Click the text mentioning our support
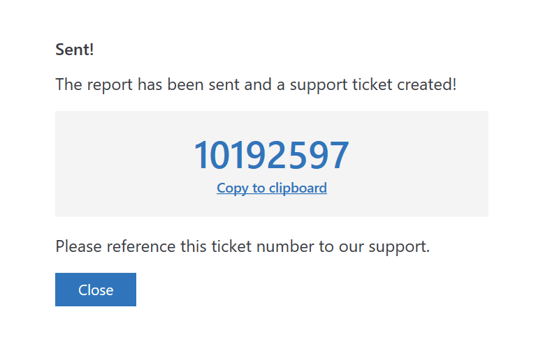 pos(242,246)
